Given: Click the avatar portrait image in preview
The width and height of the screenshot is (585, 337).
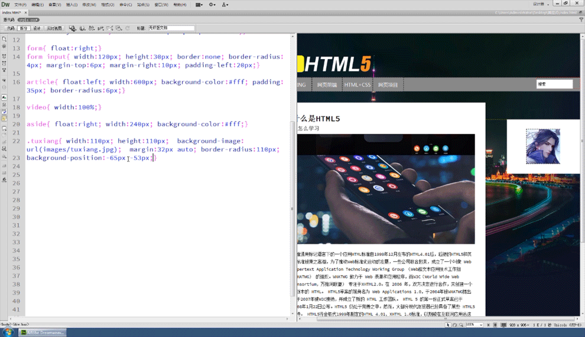Looking at the screenshot, I should pyautogui.click(x=543, y=146).
